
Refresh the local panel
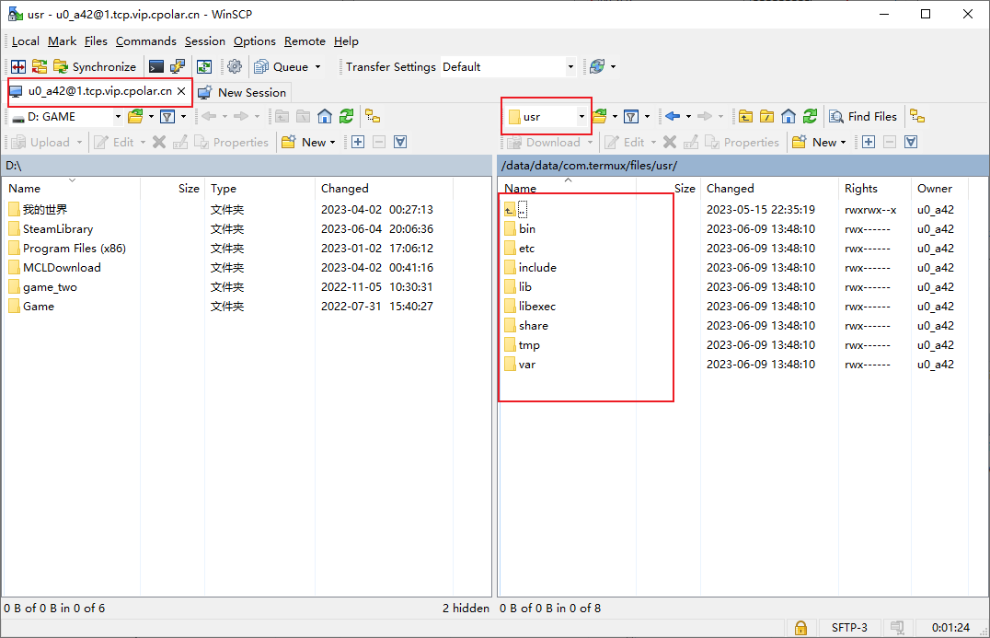pyautogui.click(x=346, y=116)
